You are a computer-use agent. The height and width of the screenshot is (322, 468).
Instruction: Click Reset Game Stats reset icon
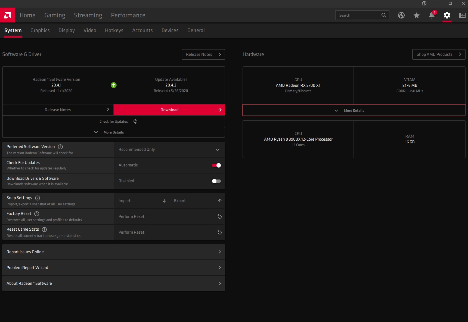[219, 232]
